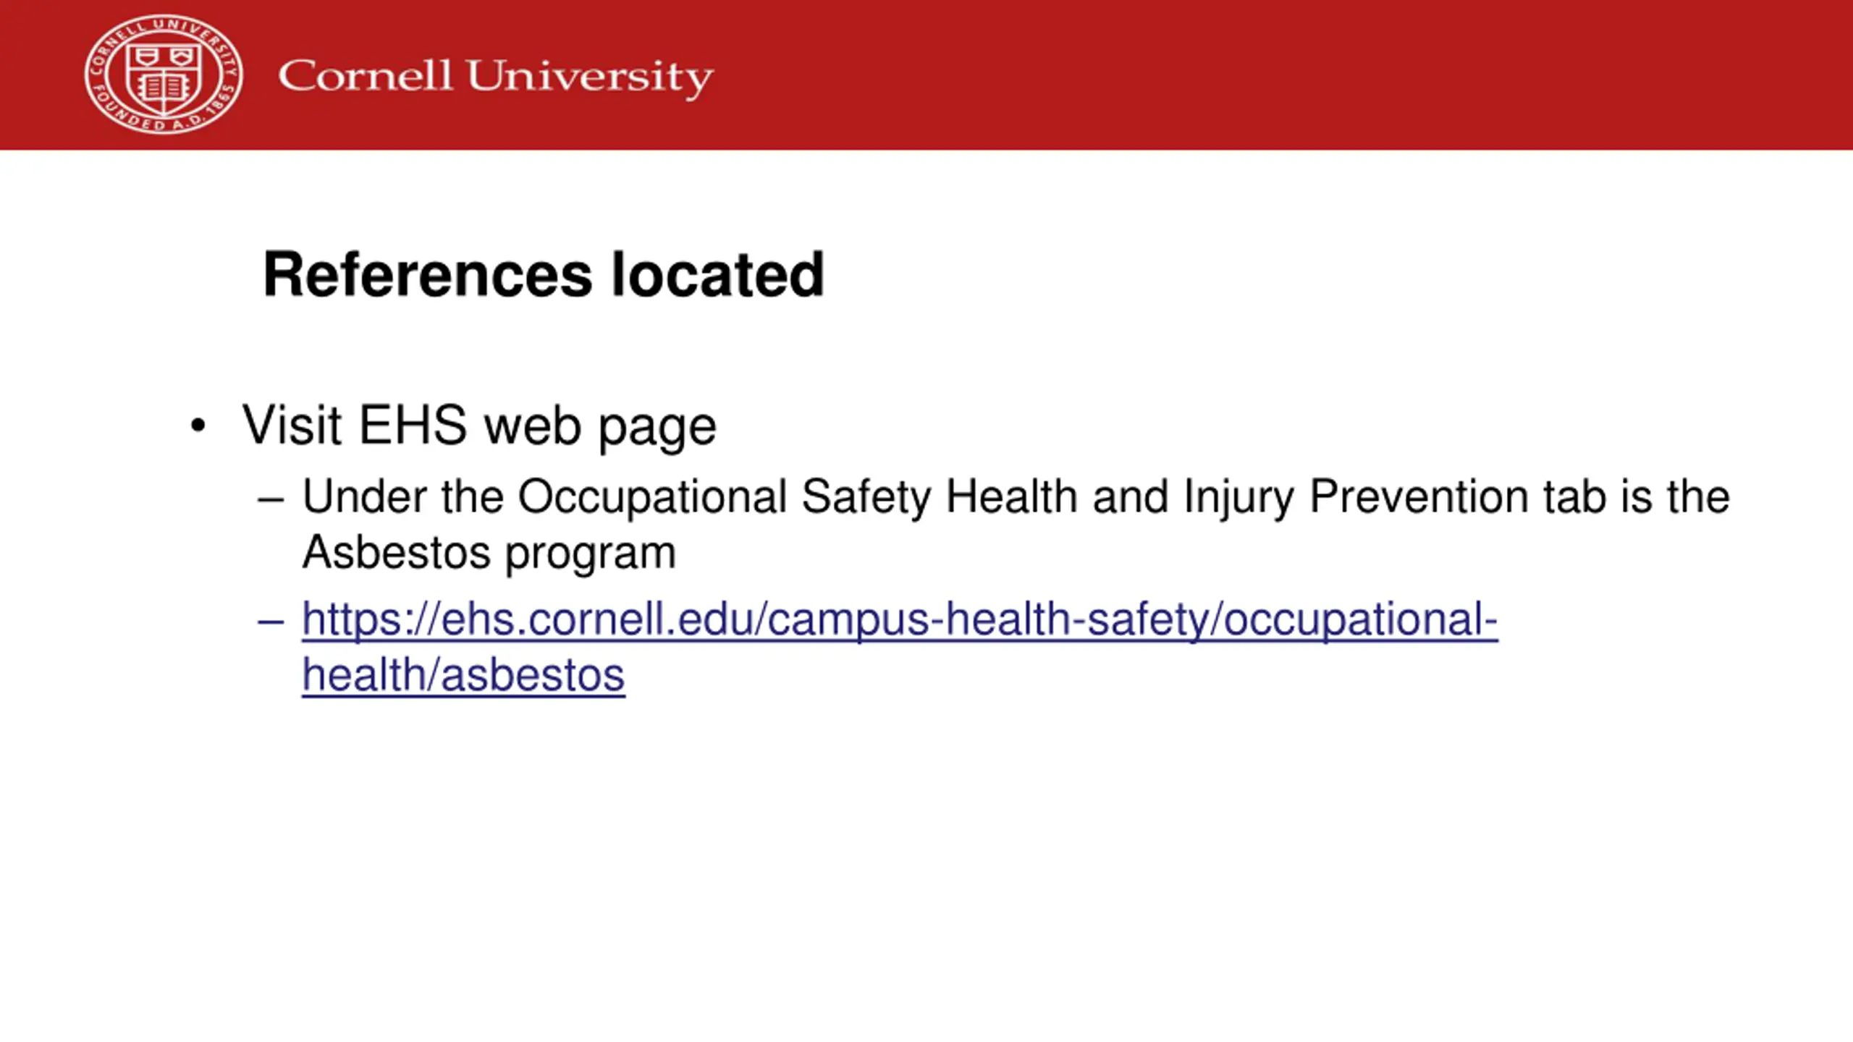Screen dimensions: 1853x1042
Task: Select the 'References located' slide title
Action: (x=544, y=275)
